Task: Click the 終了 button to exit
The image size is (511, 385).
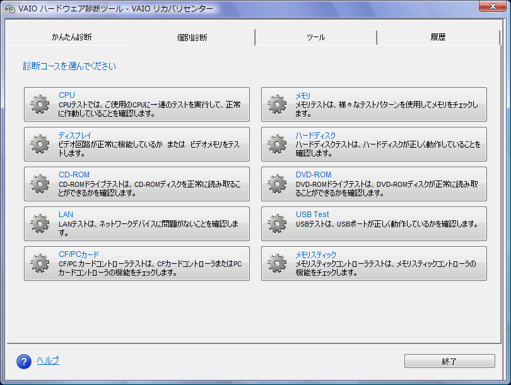Action: pyautogui.click(x=450, y=361)
